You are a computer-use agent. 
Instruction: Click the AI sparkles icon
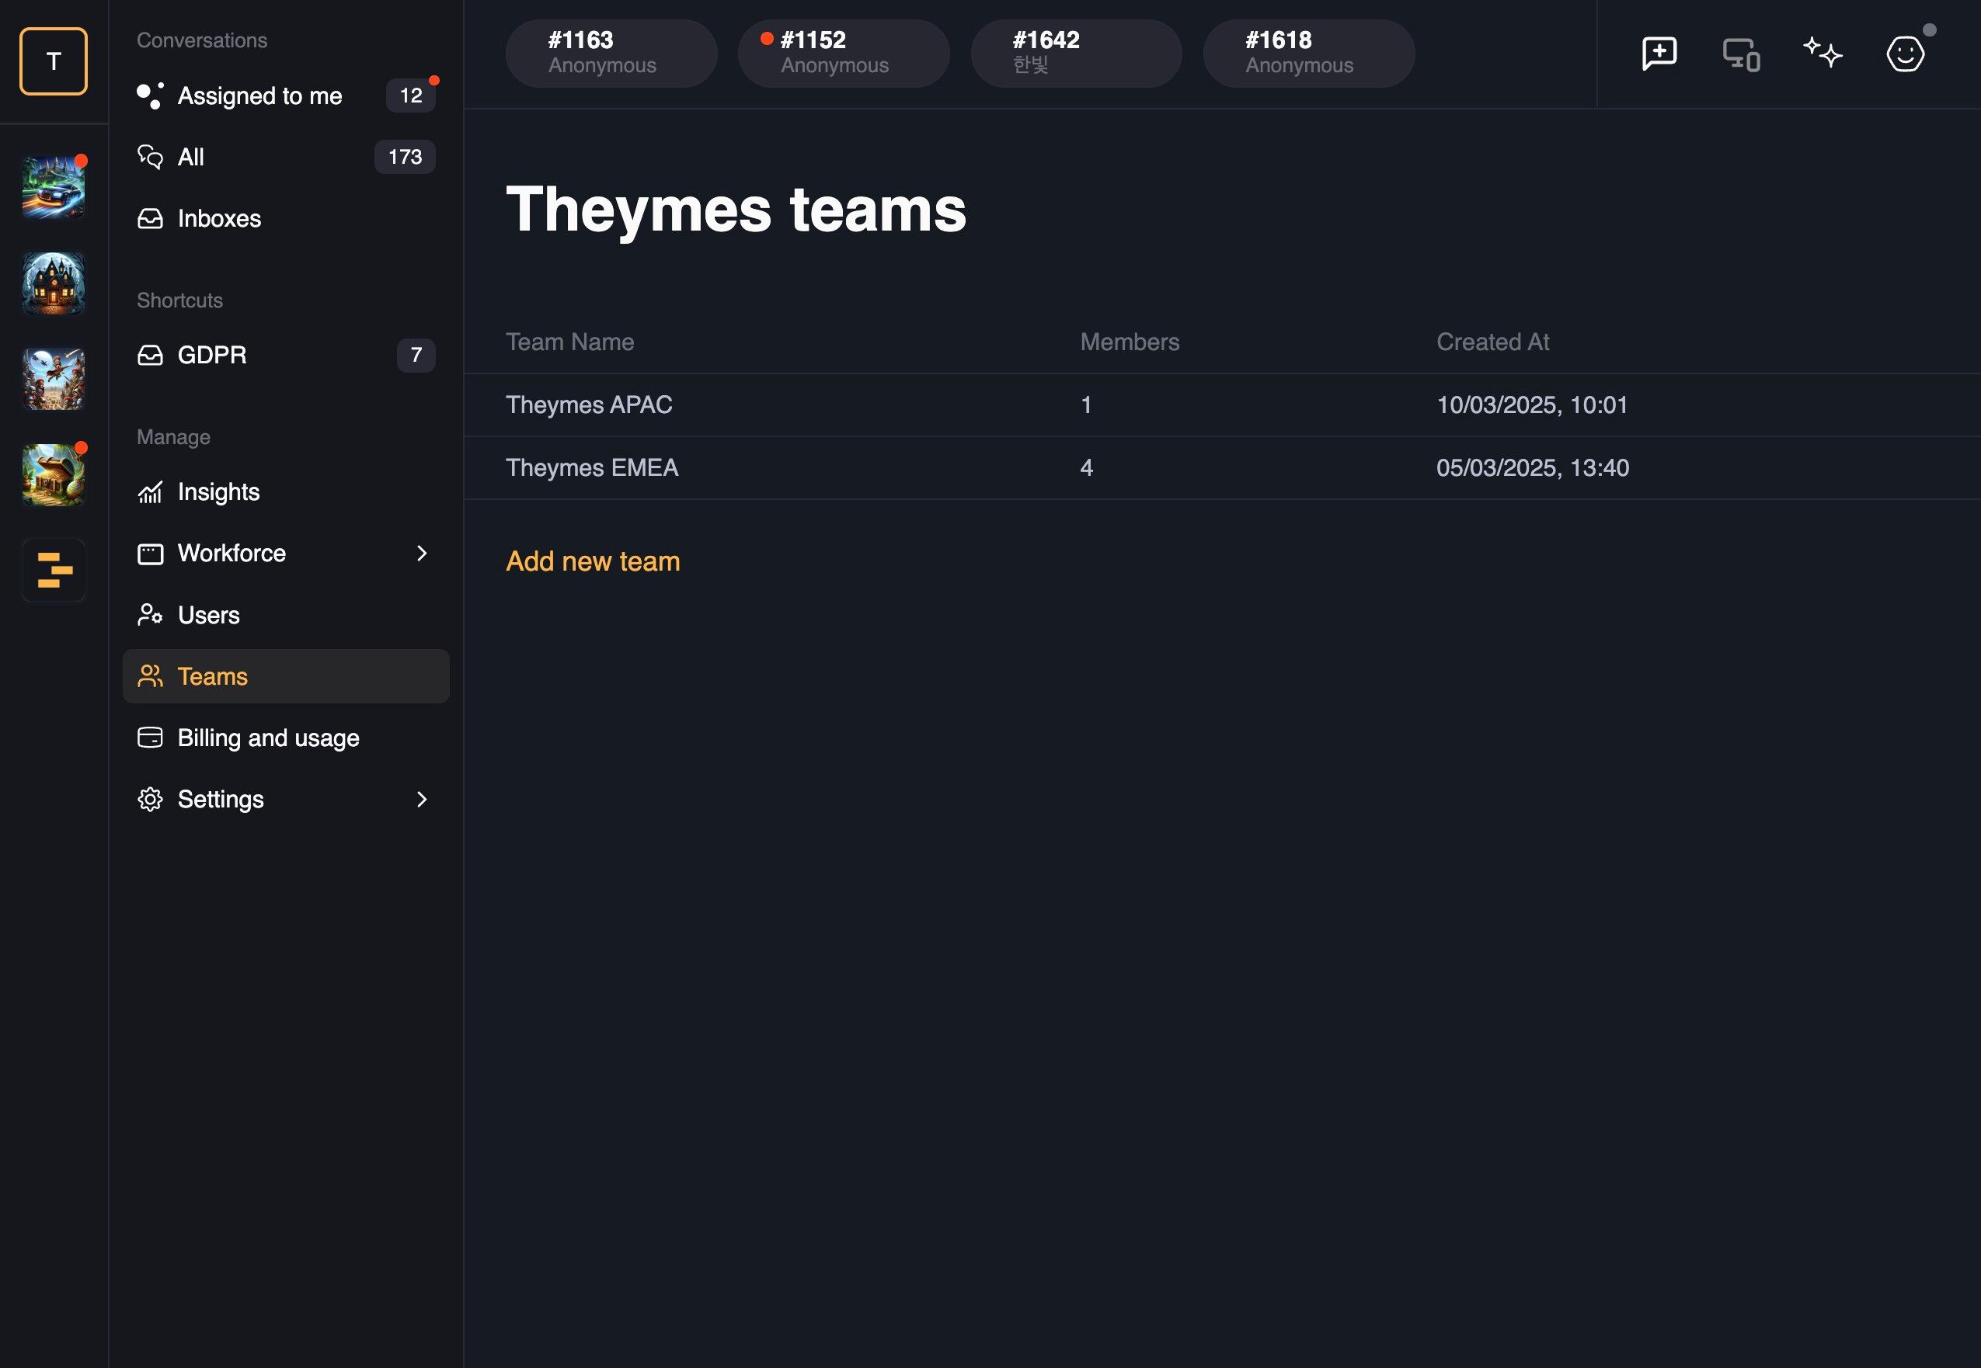pyautogui.click(x=1823, y=53)
